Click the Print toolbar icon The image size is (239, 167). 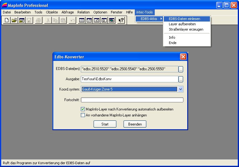coord(38,20)
